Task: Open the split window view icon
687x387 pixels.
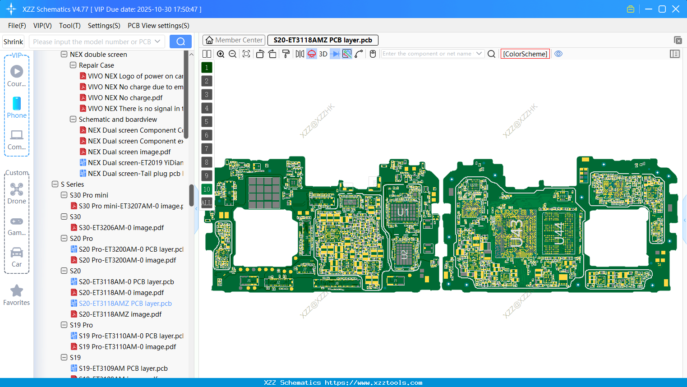Action: [x=207, y=54]
